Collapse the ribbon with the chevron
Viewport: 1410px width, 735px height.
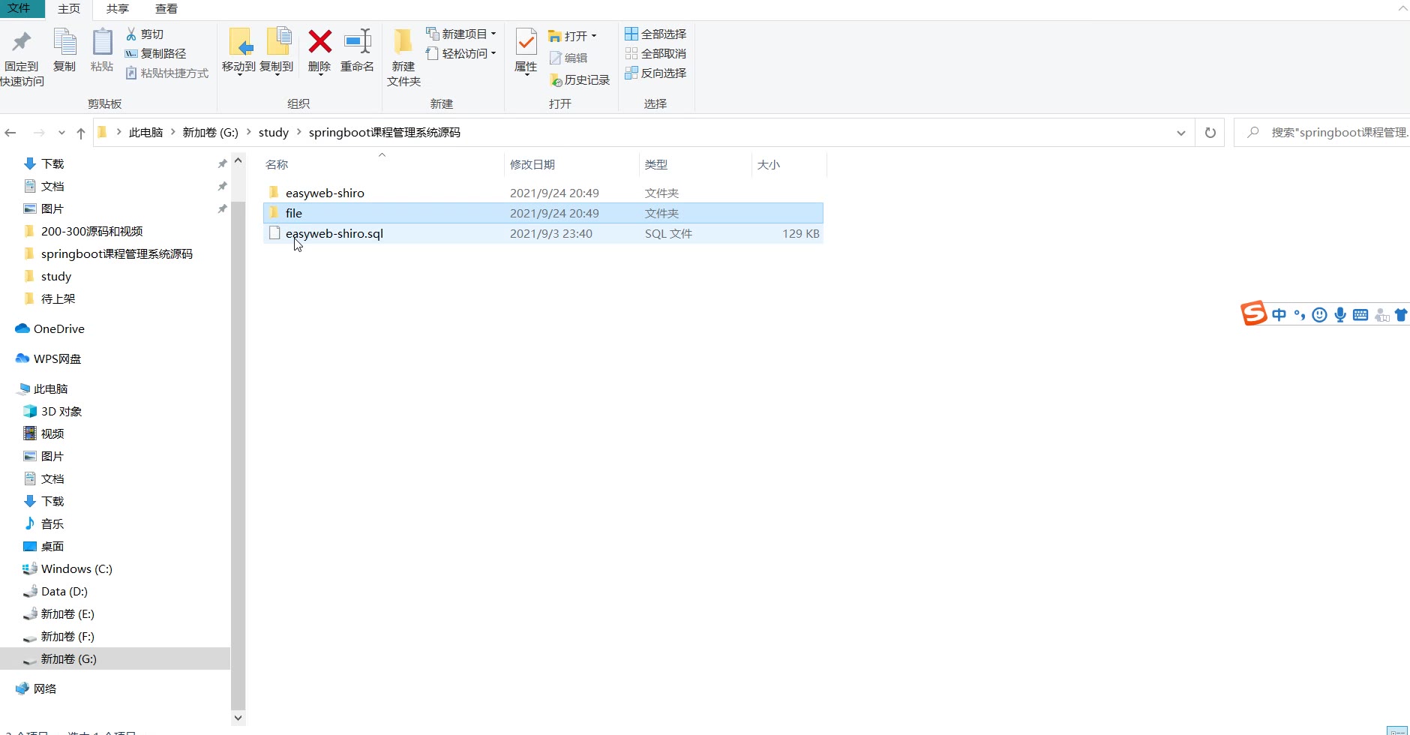(1402, 8)
